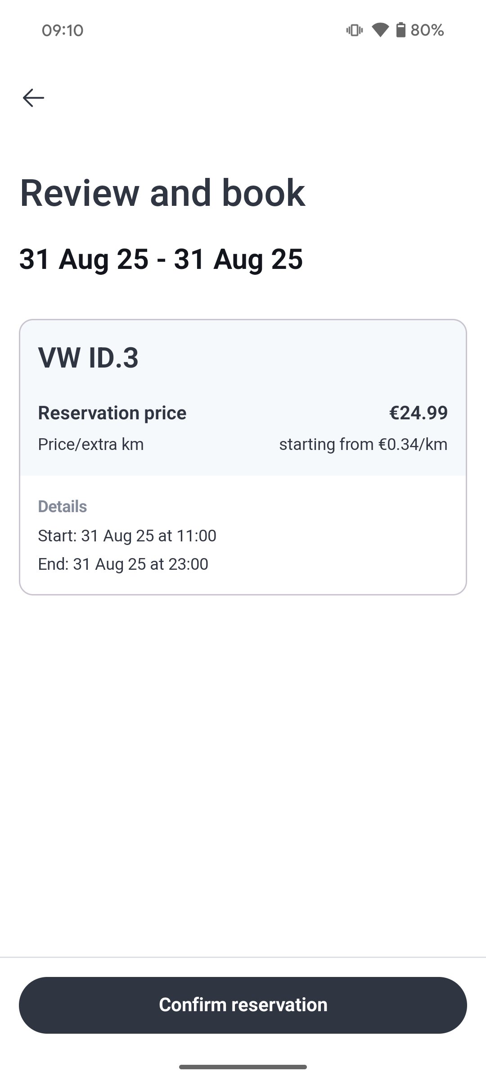The height and width of the screenshot is (1081, 486).
Task: Tap the Reservation price label
Action: (x=112, y=413)
